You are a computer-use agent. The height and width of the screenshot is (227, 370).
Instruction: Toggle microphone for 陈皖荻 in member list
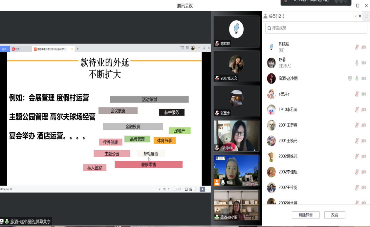pos(357,47)
